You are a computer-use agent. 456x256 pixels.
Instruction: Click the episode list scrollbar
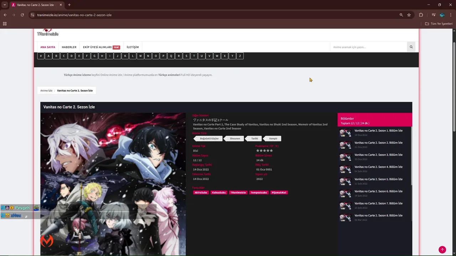tap(411, 156)
